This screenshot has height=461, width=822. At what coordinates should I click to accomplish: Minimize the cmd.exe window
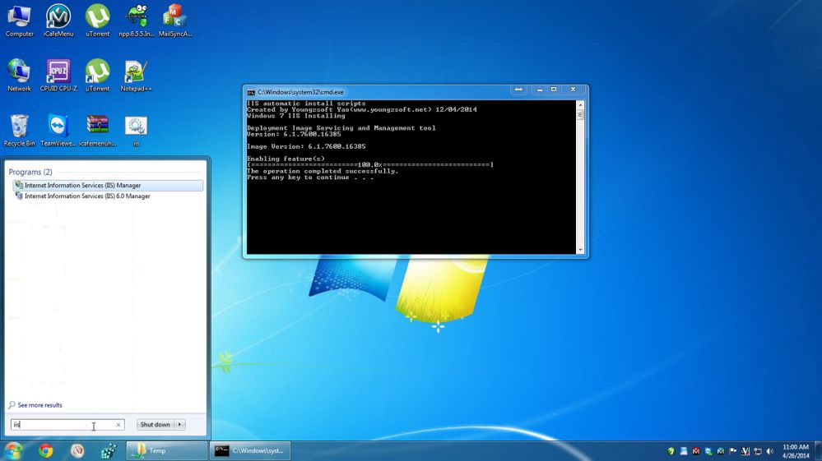tap(540, 90)
